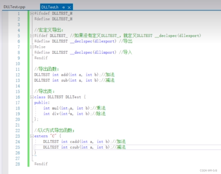Image resolution: width=221 pixels, height=174 pixels.
Task: Click the comment on line 4
Action: tap(49, 30)
